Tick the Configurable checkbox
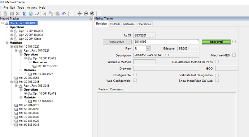249x137 pixels. point(135,74)
